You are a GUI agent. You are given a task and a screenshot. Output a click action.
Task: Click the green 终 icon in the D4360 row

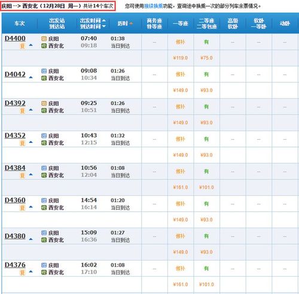point(44,207)
